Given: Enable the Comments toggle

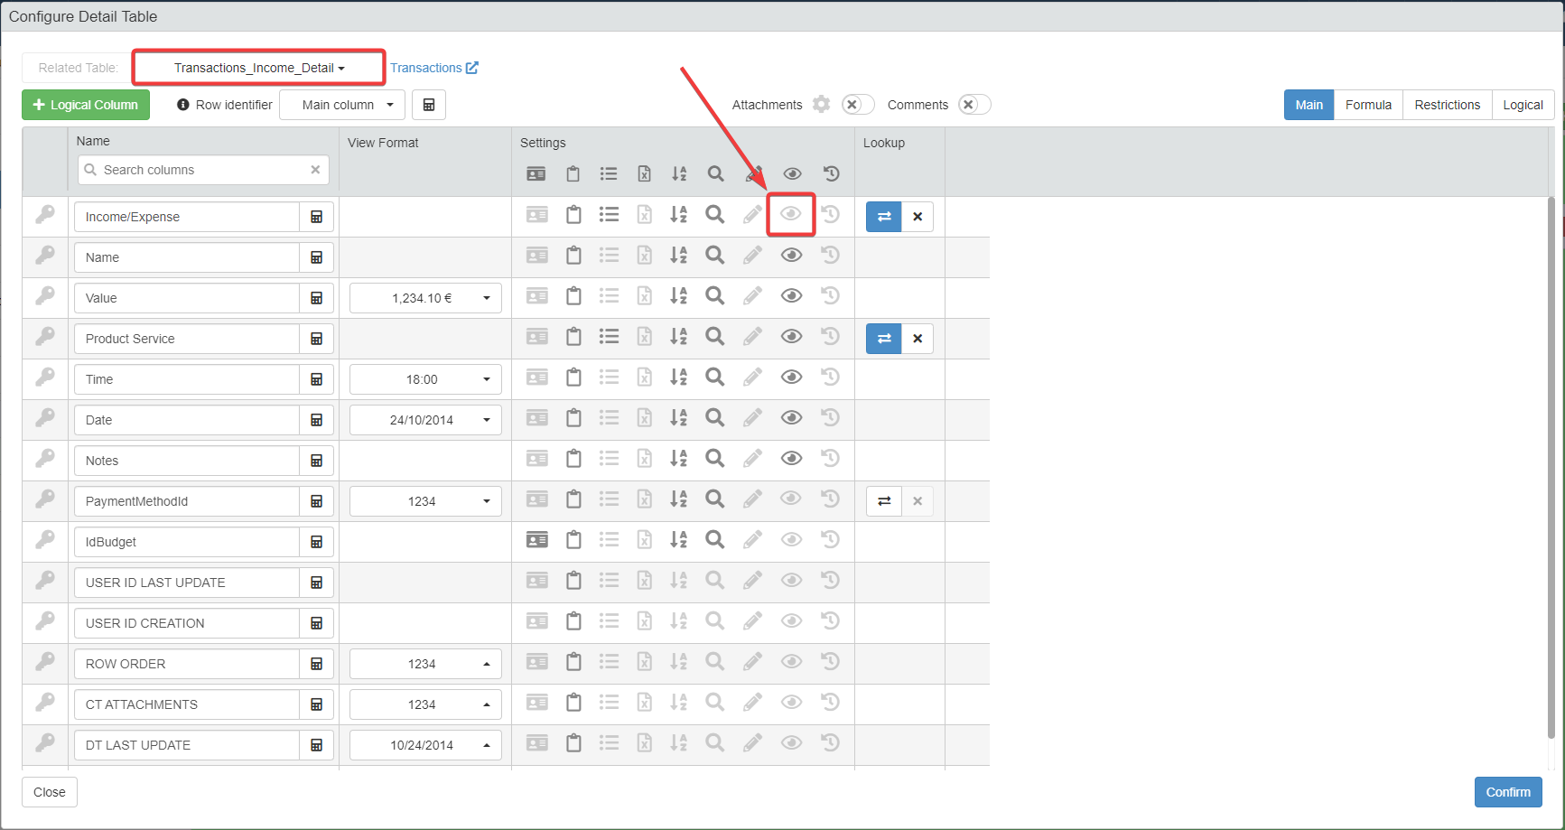Looking at the screenshot, I should pos(973,105).
